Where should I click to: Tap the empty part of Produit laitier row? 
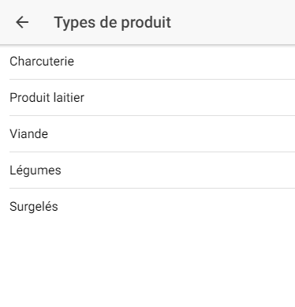coord(189,98)
